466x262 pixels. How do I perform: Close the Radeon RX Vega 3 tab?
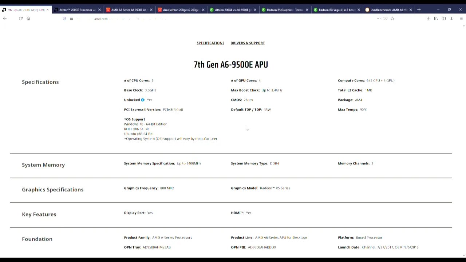click(359, 10)
